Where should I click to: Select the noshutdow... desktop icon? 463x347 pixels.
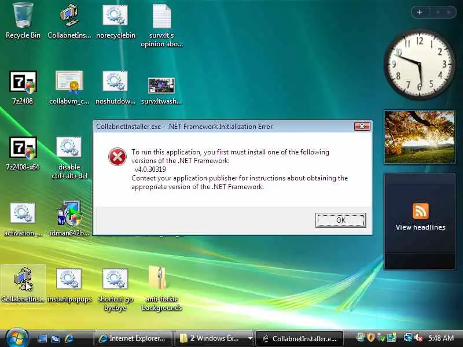pyautogui.click(x=115, y=88)
